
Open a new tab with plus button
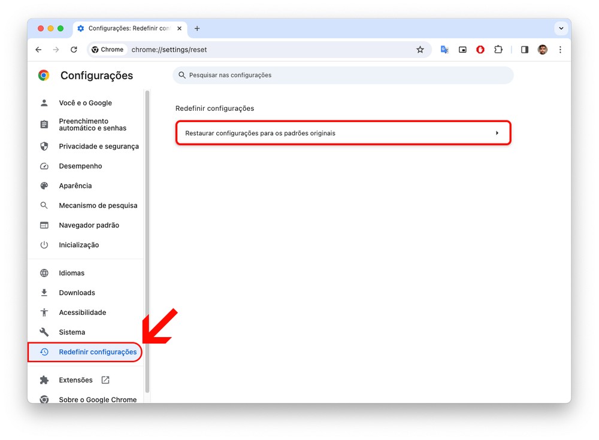pos(197,28)
